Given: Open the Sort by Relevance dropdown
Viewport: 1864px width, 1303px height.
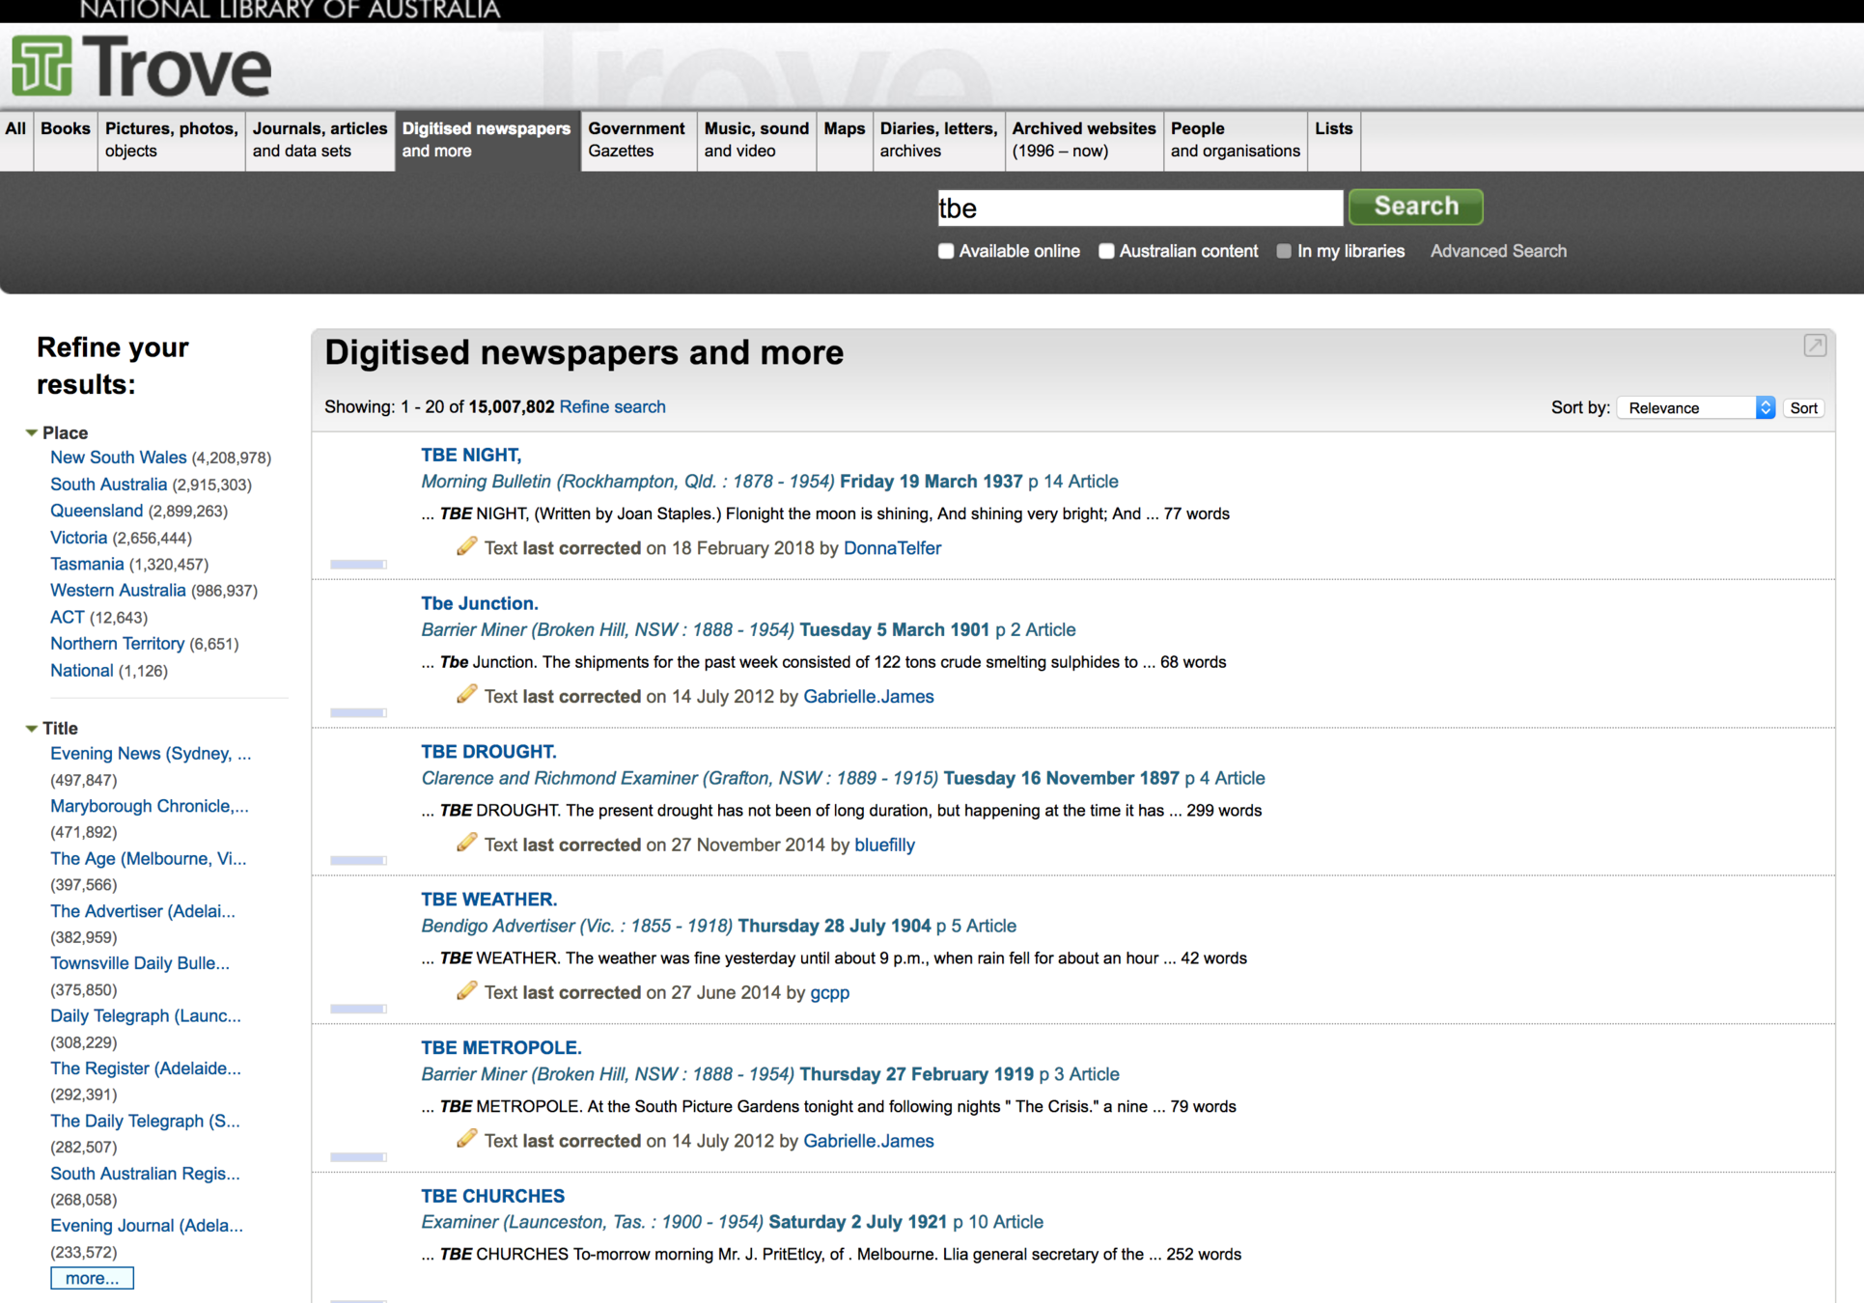Looking at the screenshot, I should [1696, 407].
